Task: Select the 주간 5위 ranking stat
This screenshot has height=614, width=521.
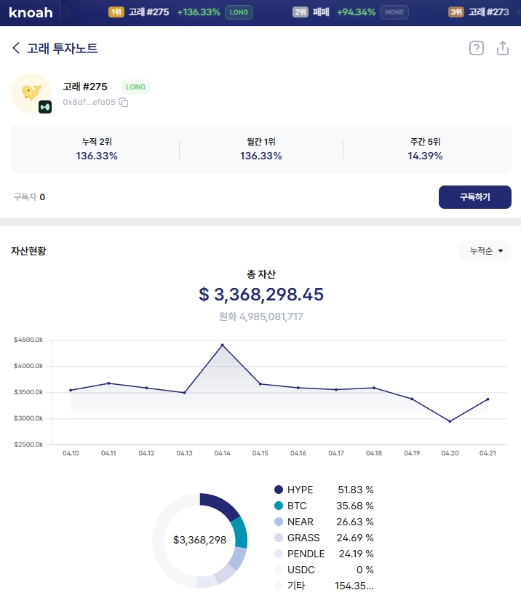Action: (425, 149)
